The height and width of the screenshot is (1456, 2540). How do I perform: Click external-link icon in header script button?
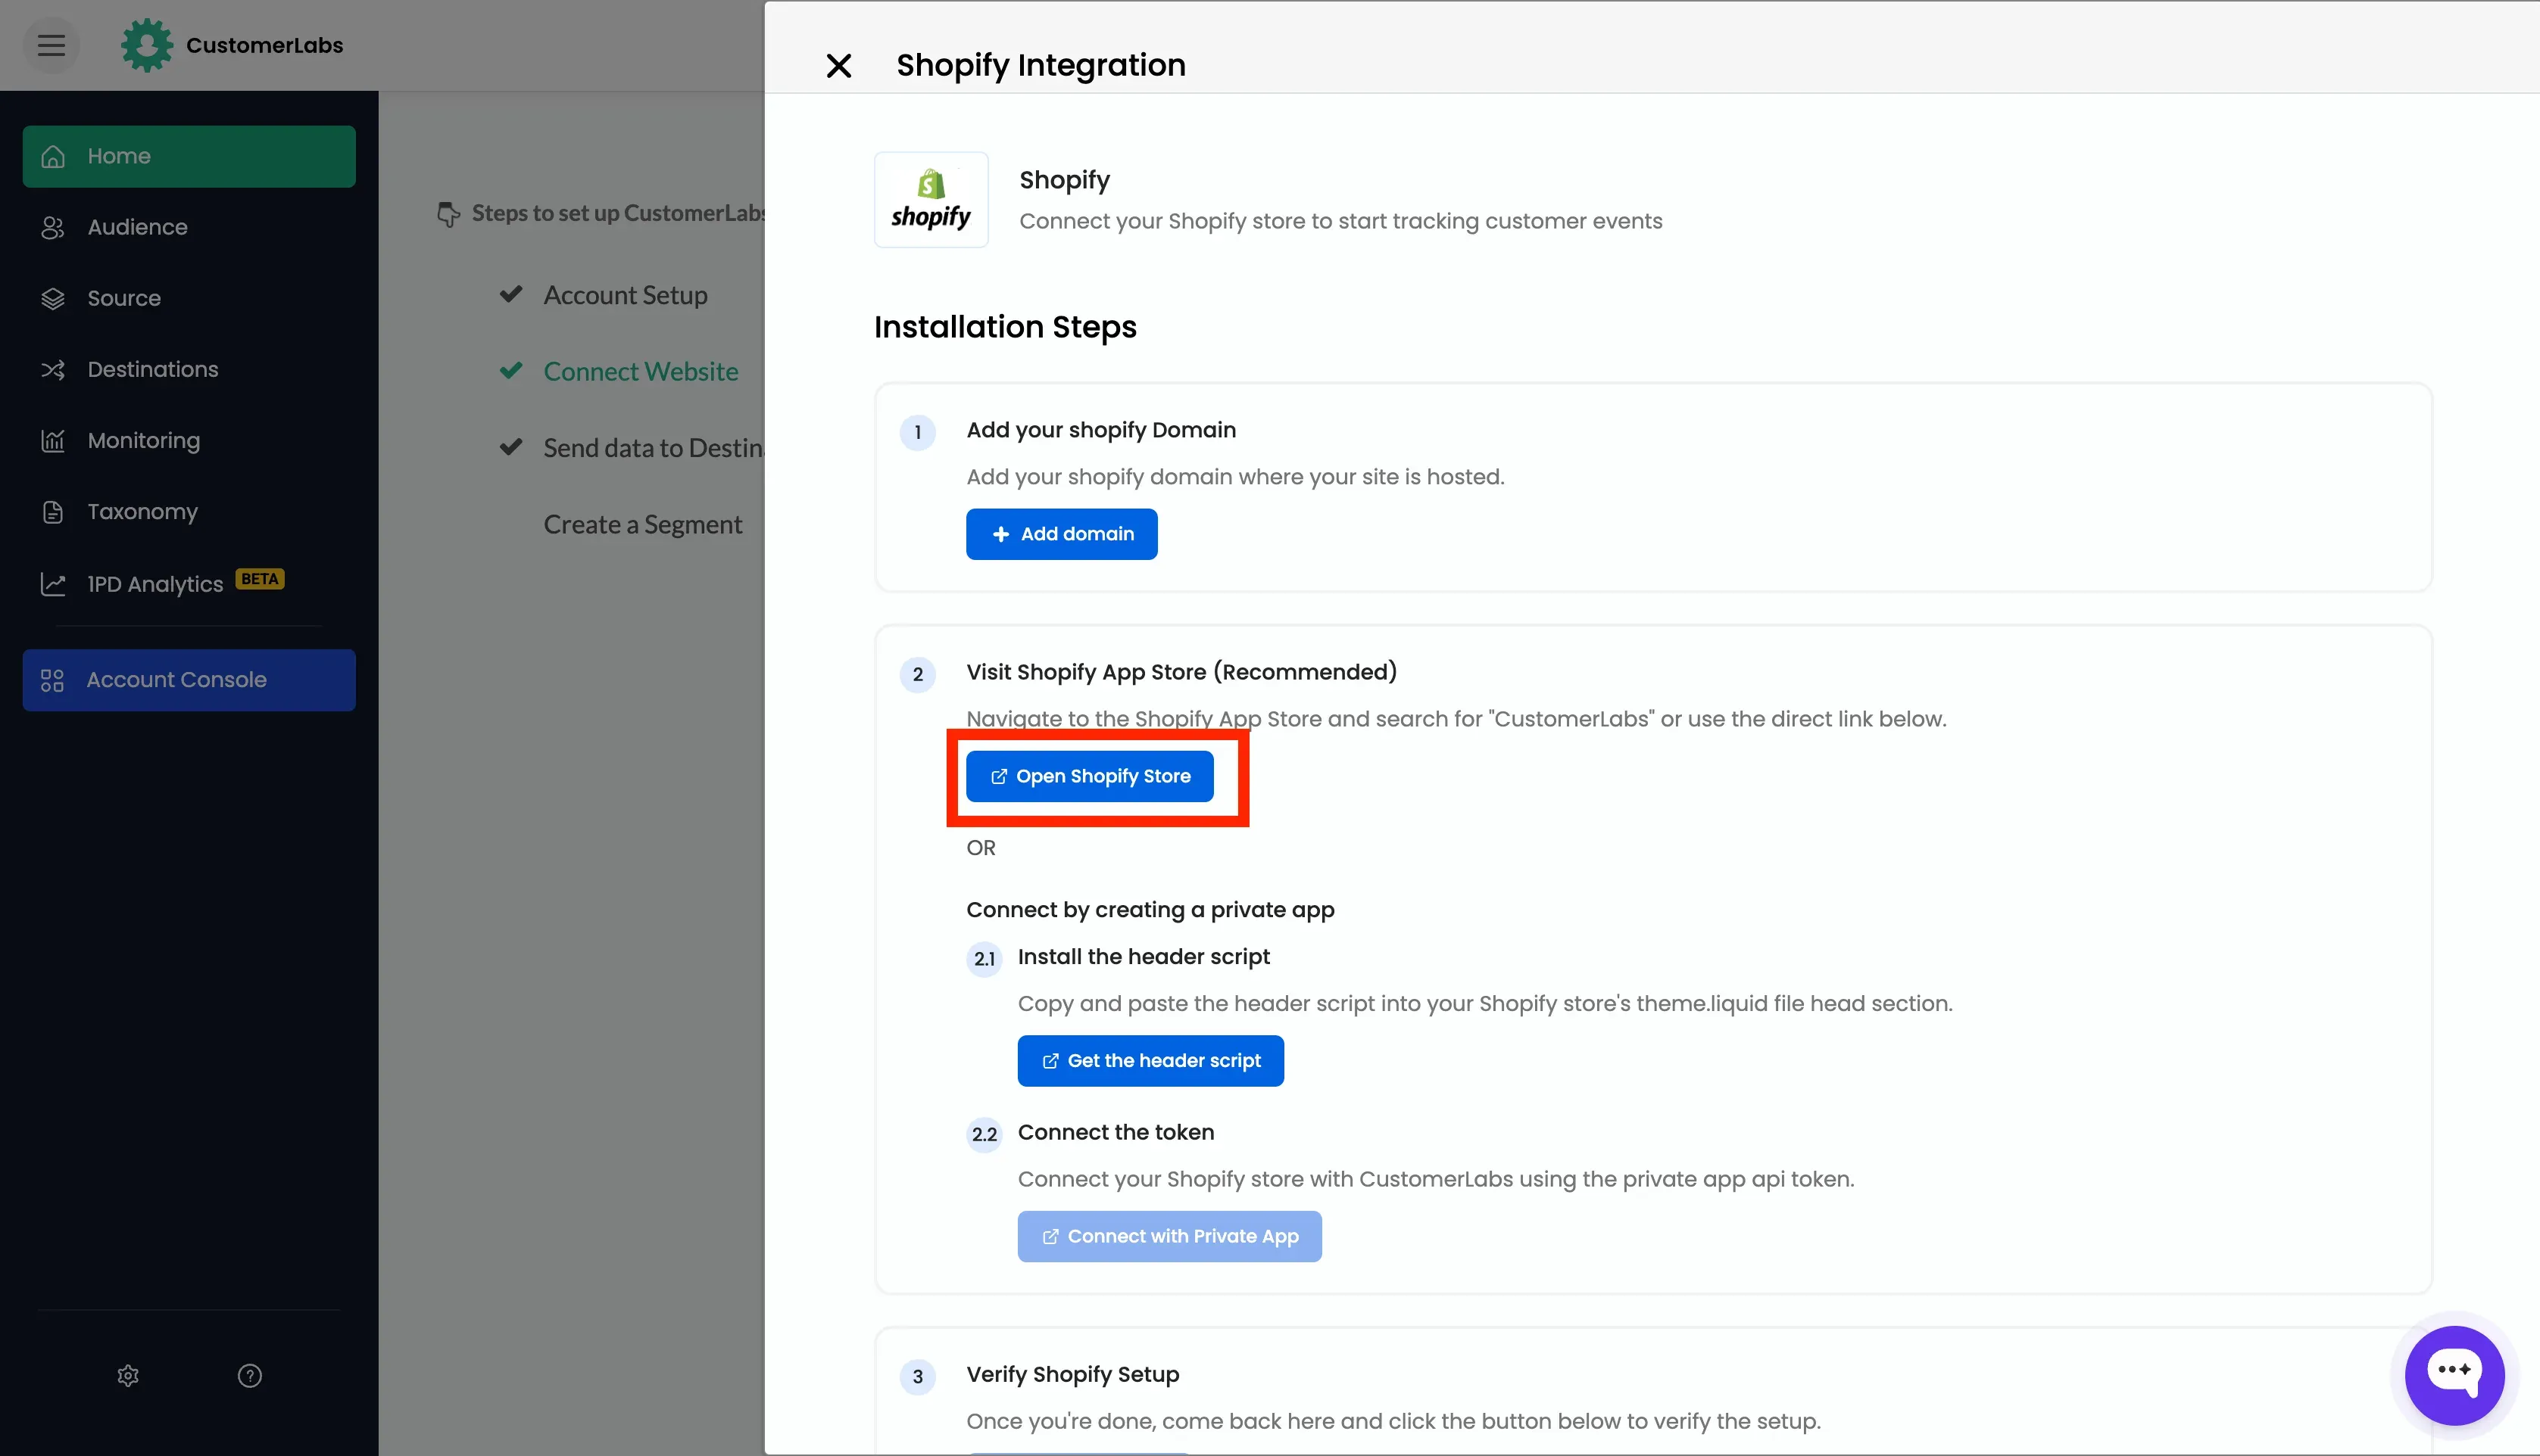click(x=1050, y=1061)
